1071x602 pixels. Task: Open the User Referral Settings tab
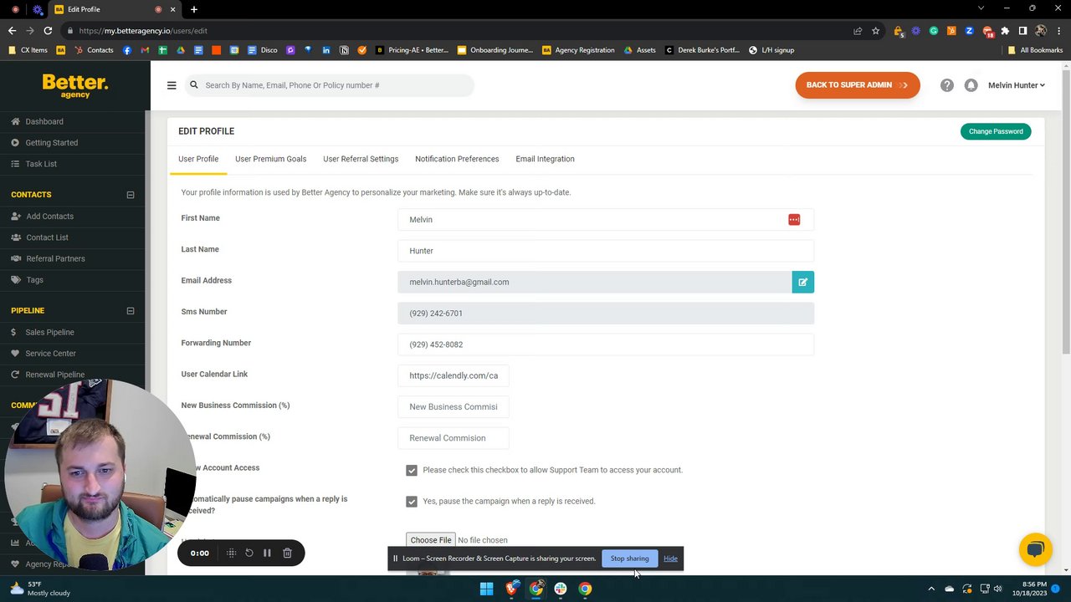tap(361, 159)
